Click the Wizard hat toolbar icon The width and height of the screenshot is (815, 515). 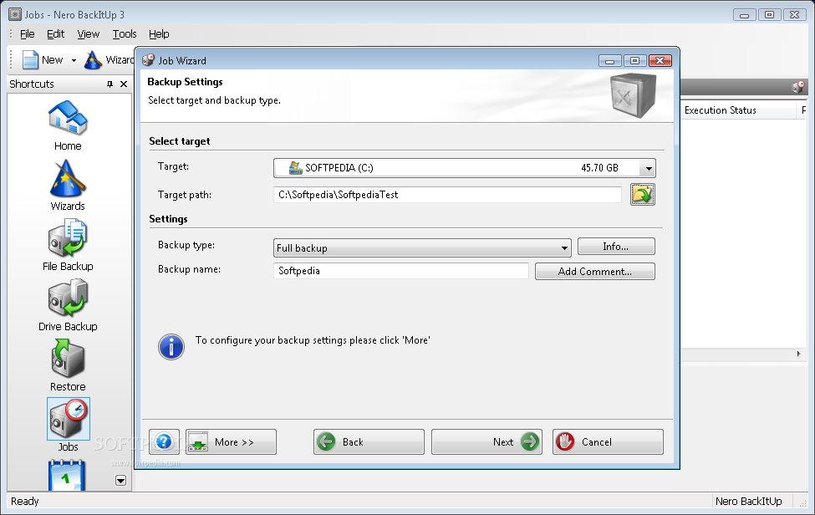[93, 59]
